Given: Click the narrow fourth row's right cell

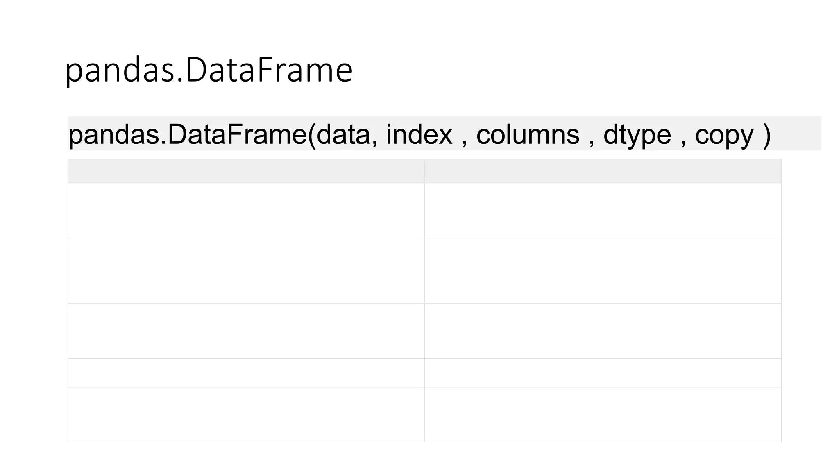Looking at the screenshot, I should [x=603, y=372].
